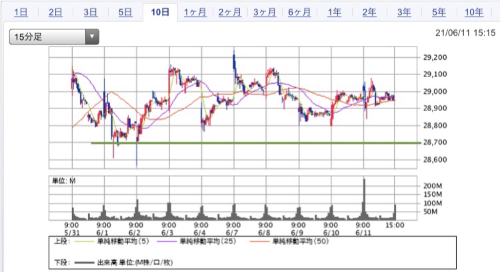Click the 6/4 date label
The width and height of the screenshot is (500, 272).
(x=199, y=233)
